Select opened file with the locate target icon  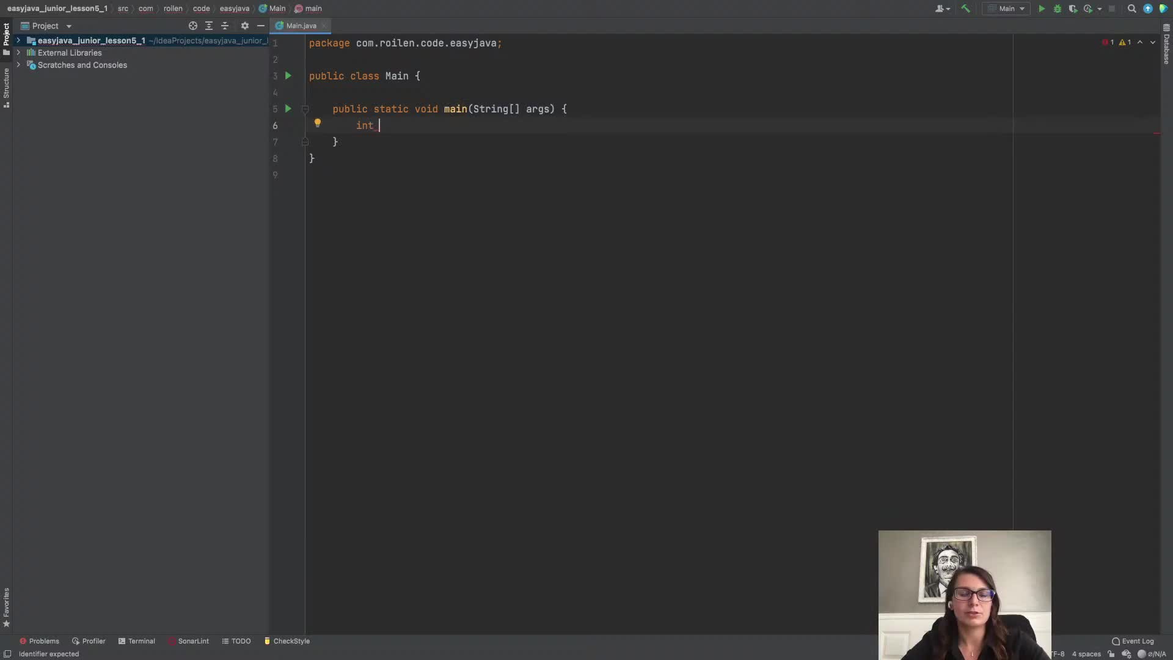193,26
